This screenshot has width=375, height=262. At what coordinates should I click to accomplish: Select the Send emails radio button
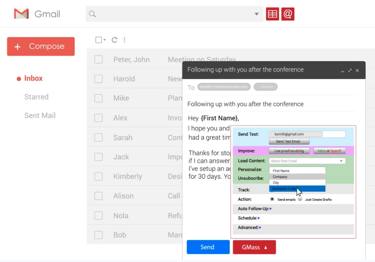(272, 199)
